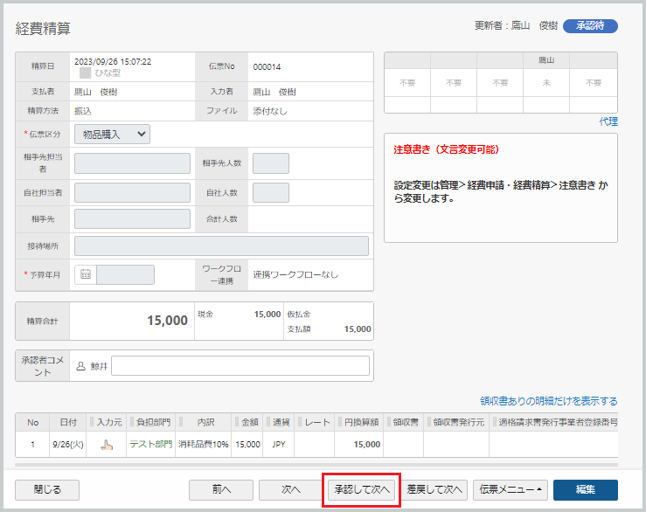Toggle the ひな型 checkbox

coord(85,73)
